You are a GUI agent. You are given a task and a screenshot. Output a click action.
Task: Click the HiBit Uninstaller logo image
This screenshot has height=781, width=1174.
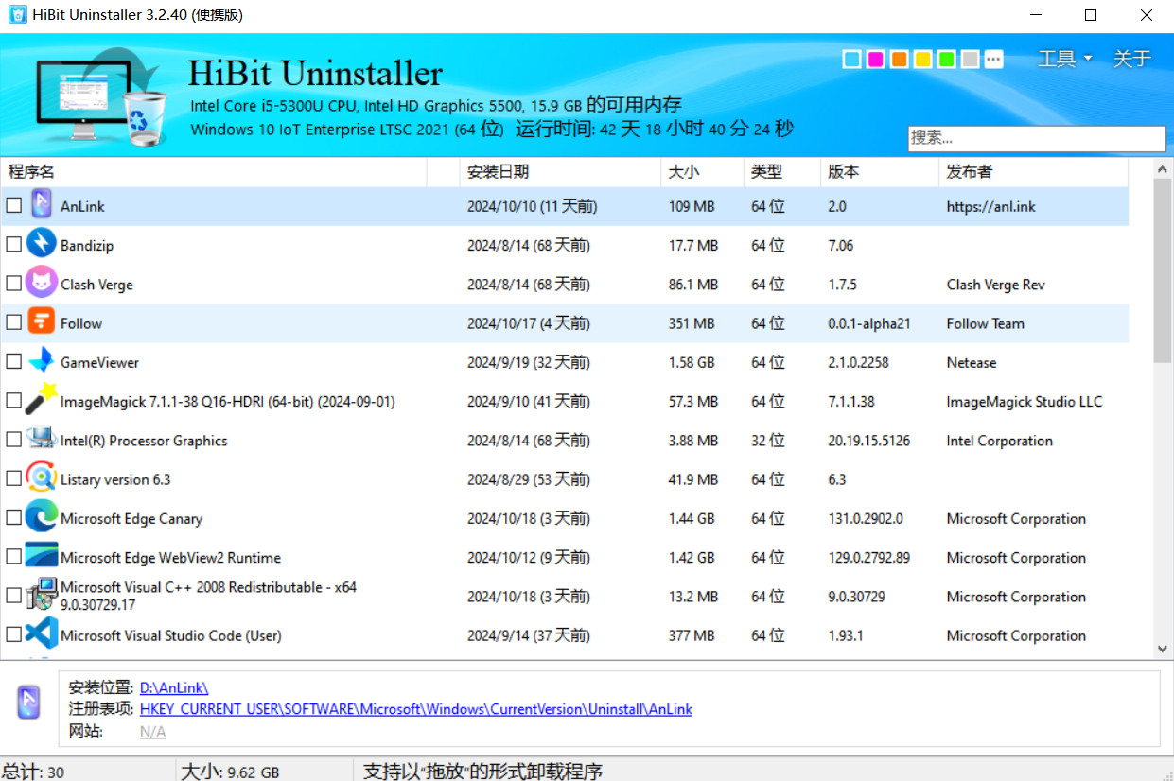click(x=99, y=99)
